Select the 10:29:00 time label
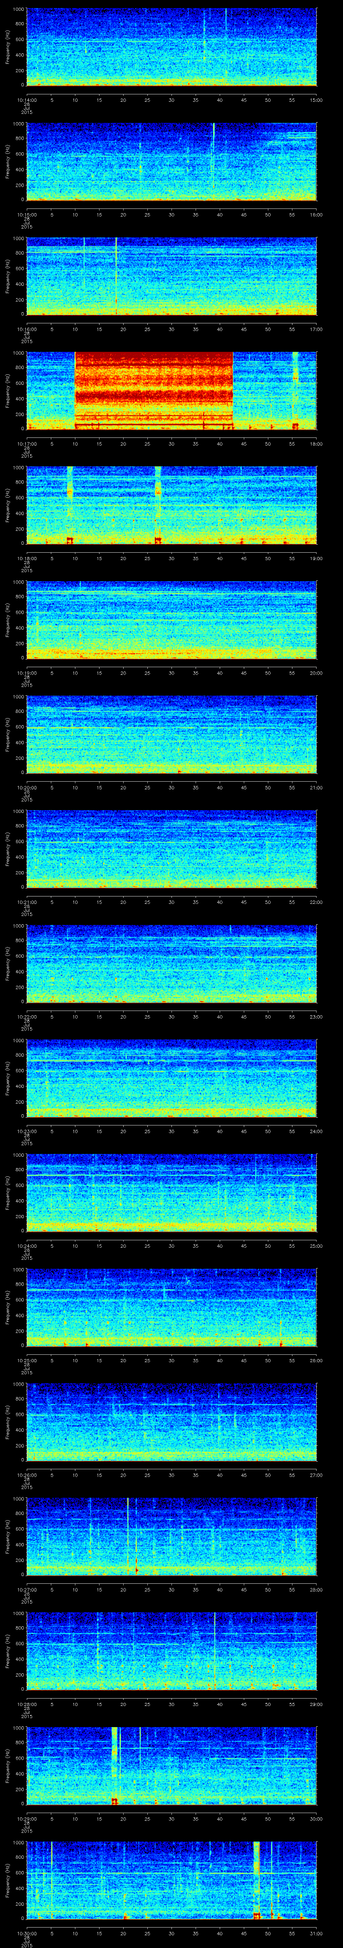Screen dimensions: 343x1948 click(26, 1819)
